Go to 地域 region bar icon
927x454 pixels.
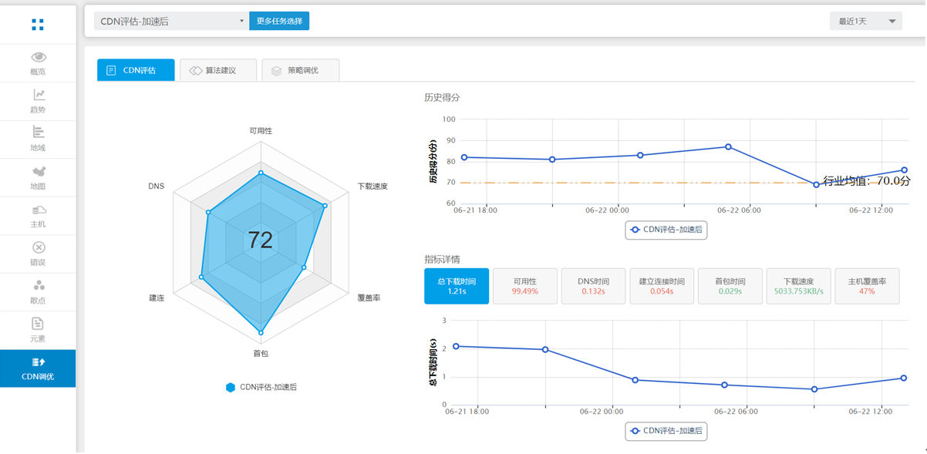(39, 133)
